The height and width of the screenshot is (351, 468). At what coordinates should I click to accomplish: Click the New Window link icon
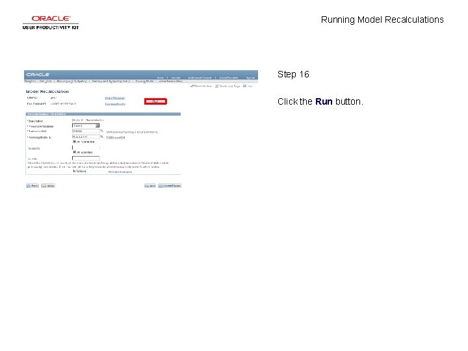point(201,86)
